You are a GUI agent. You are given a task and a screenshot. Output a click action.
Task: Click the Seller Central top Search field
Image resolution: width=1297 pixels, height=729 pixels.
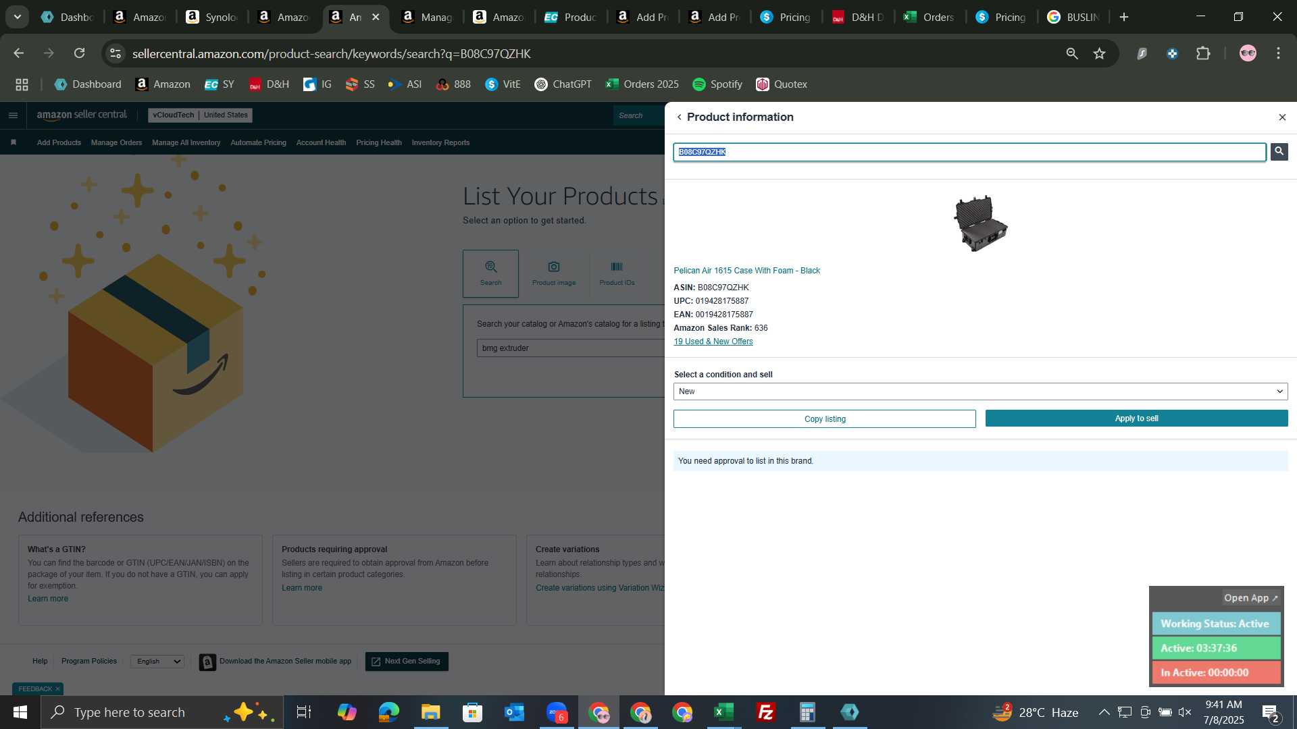638,115
